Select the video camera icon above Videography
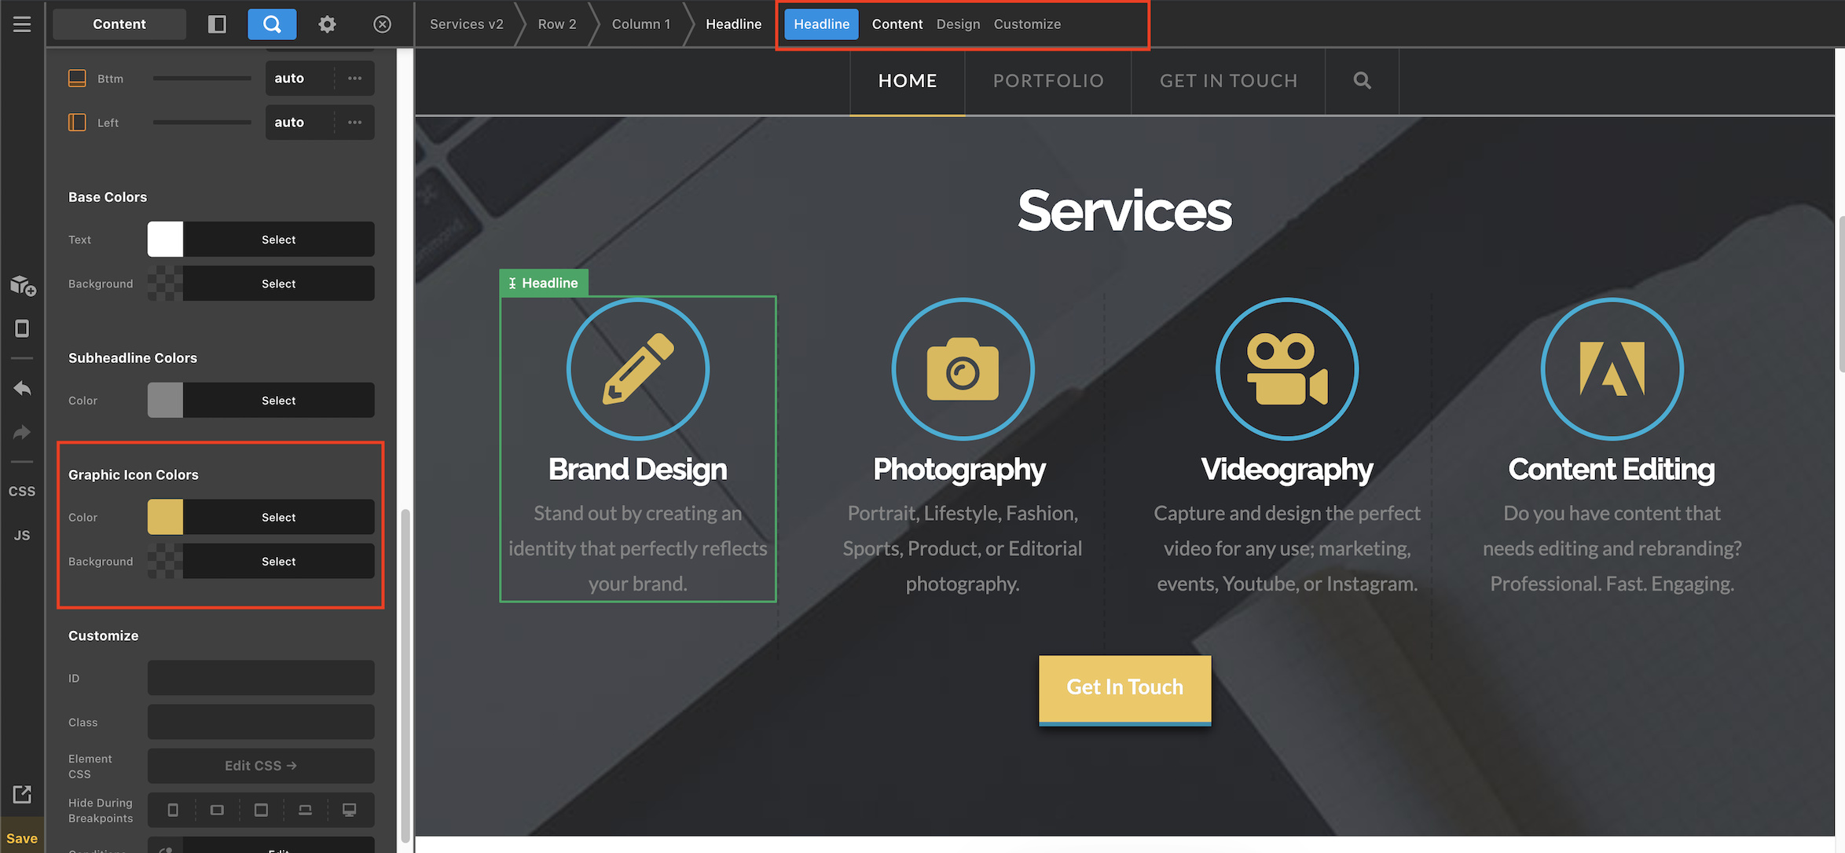 point(1287,368)
